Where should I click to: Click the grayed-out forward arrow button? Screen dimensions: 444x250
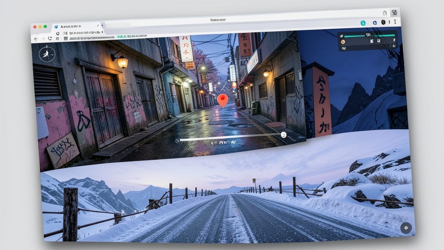[x=43, y=39]
